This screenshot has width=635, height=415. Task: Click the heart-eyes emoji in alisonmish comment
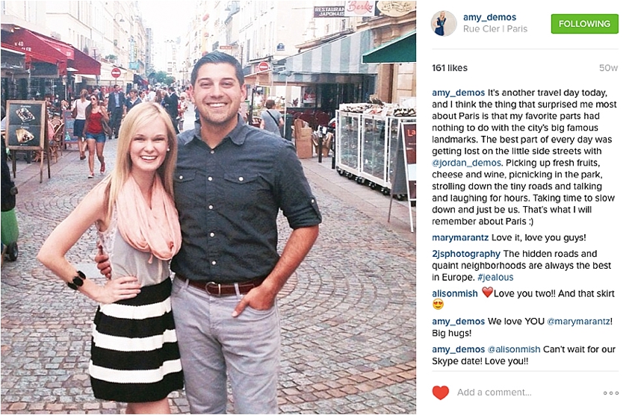click(438, 305)
